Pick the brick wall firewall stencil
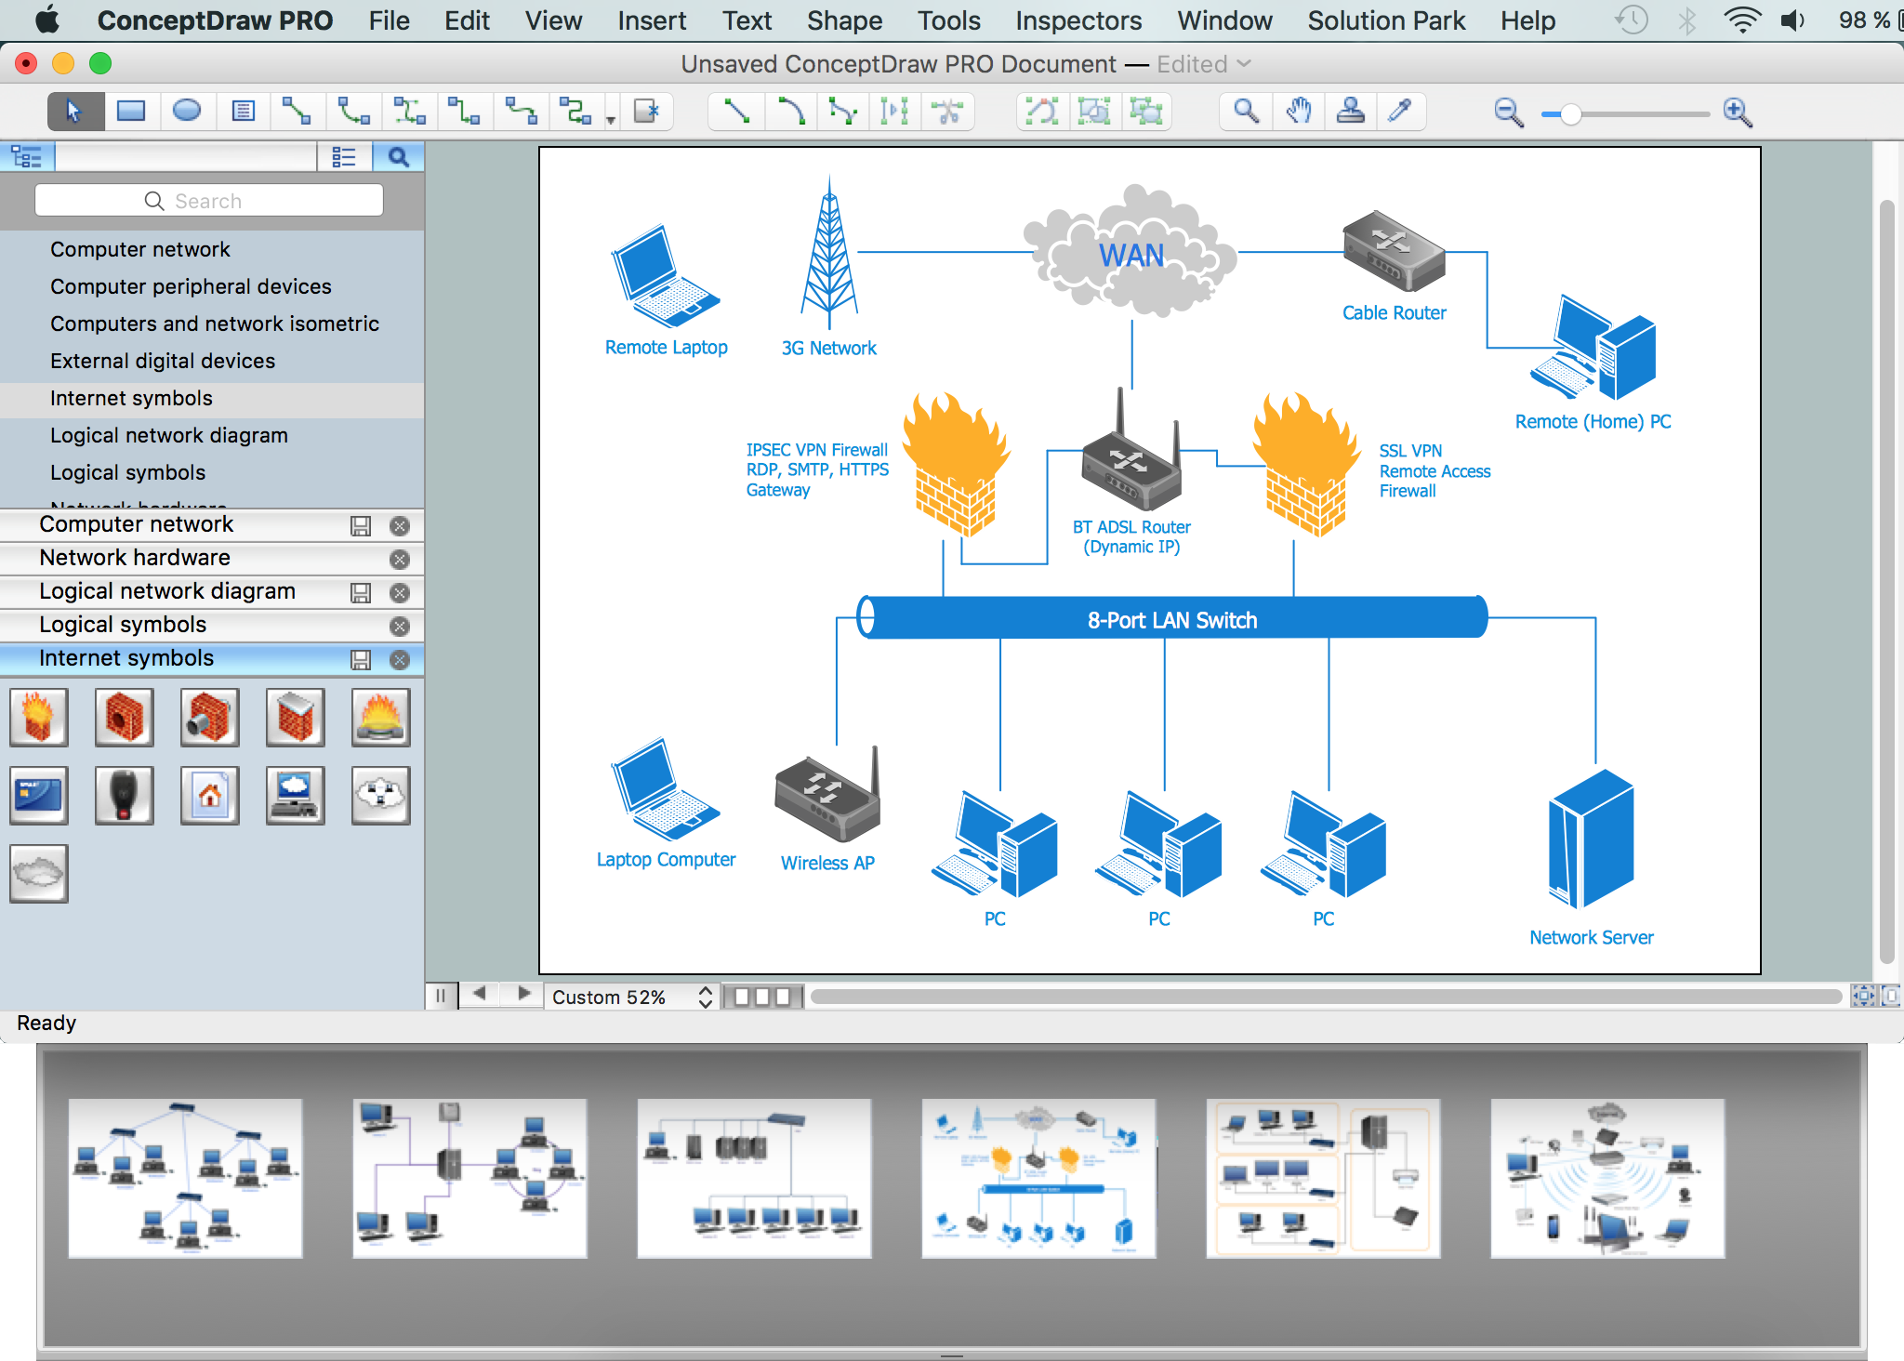 (x=124, y=717)
